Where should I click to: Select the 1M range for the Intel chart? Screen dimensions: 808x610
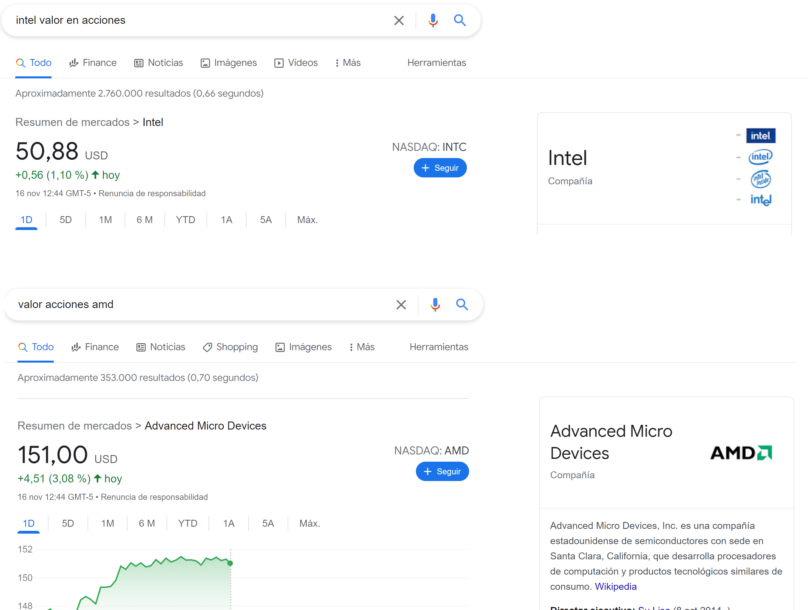click(x=105, y=220)
